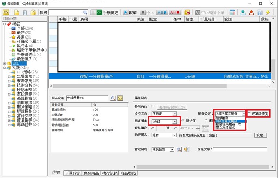Image resolution: width=280 pixels, height=178 pixels.
Task: Select the 原始值 radio button
Action: (183, 121)
